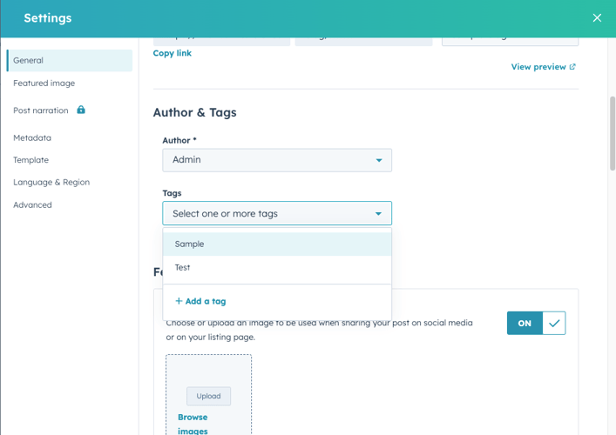Screen dimensions: 616x435
Task: Open the Advanced settings section
Action: (32, 204)
